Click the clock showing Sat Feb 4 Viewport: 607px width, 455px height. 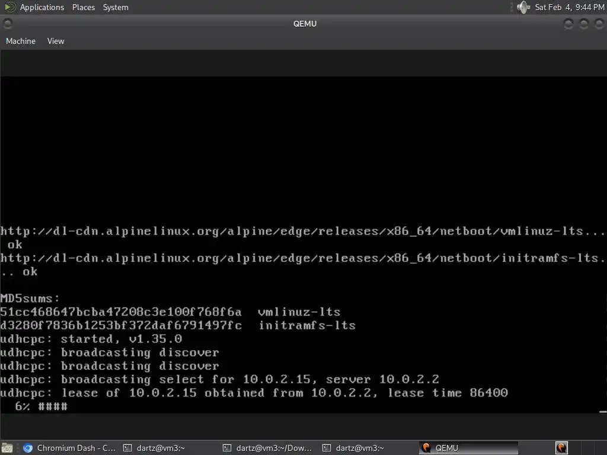570,7
